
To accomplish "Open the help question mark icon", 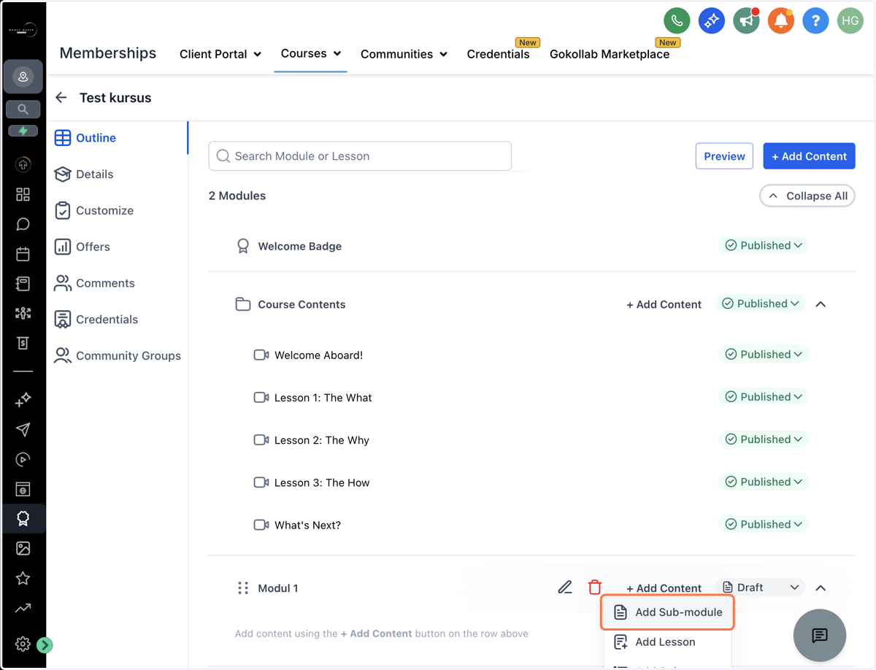I will (815, 21).
